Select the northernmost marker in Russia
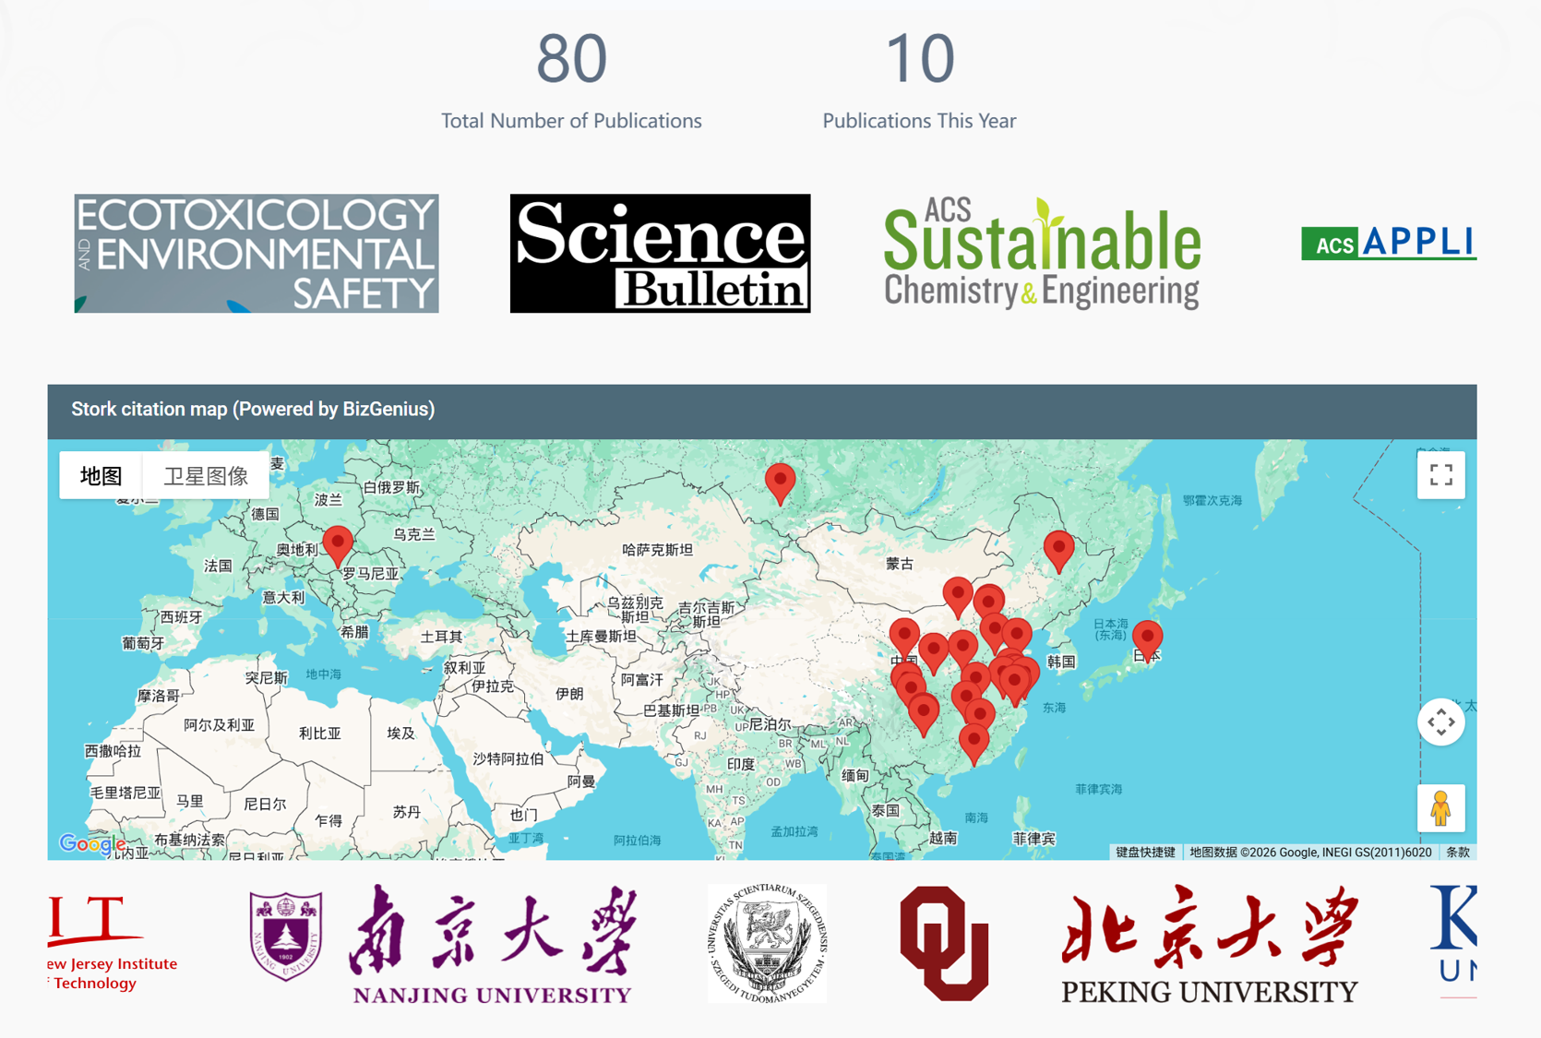This screenshot has width=1541, height=1038. point(780,481)
